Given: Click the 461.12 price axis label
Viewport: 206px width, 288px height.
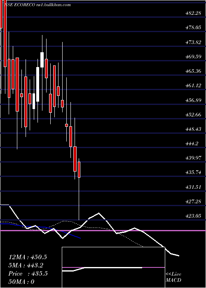Looking at the screenshot, I should click(193, 86).
